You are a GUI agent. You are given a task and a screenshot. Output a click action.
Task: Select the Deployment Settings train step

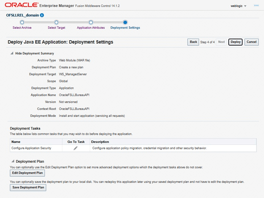click(x=125, y=22)
